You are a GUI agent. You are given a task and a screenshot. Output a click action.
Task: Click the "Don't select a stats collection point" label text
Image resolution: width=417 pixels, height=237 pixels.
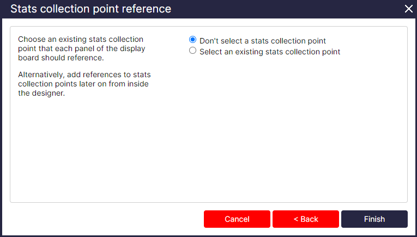(x=262, y=41)
